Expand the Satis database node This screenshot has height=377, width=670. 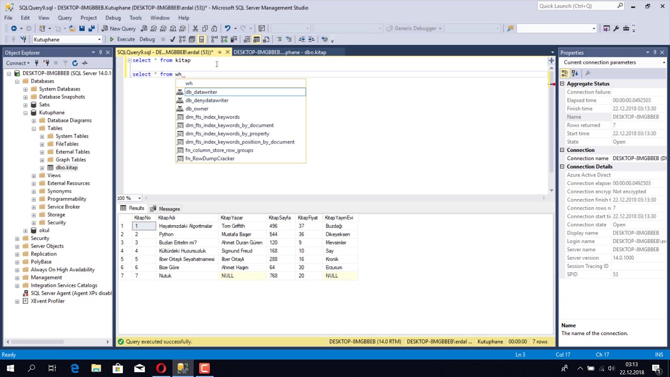click(26, 105)
